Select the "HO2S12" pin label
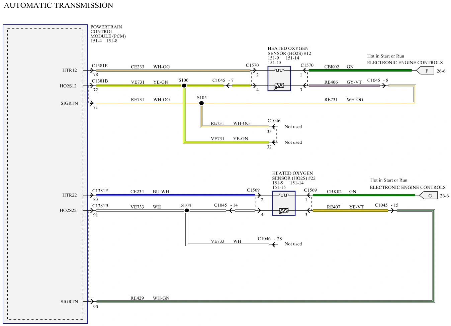This screenshot has width=451, height=326. pos(68,86)
